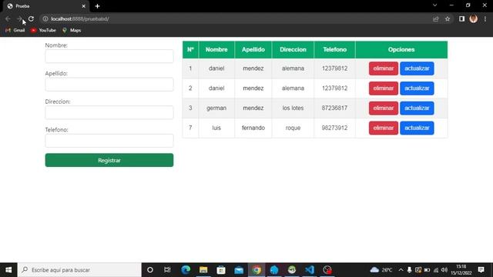This screenshot has width=493, height=277.
Task: Update the luis fernando record
Action: (417, 128)
